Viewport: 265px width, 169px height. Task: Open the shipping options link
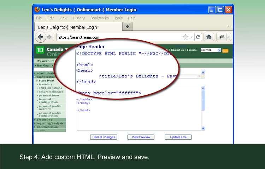tap(51, 88)
